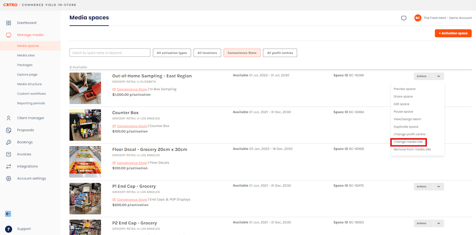Click the search by space name field
Viewport: 476px width, 235px height.
(x=110, y=53)
